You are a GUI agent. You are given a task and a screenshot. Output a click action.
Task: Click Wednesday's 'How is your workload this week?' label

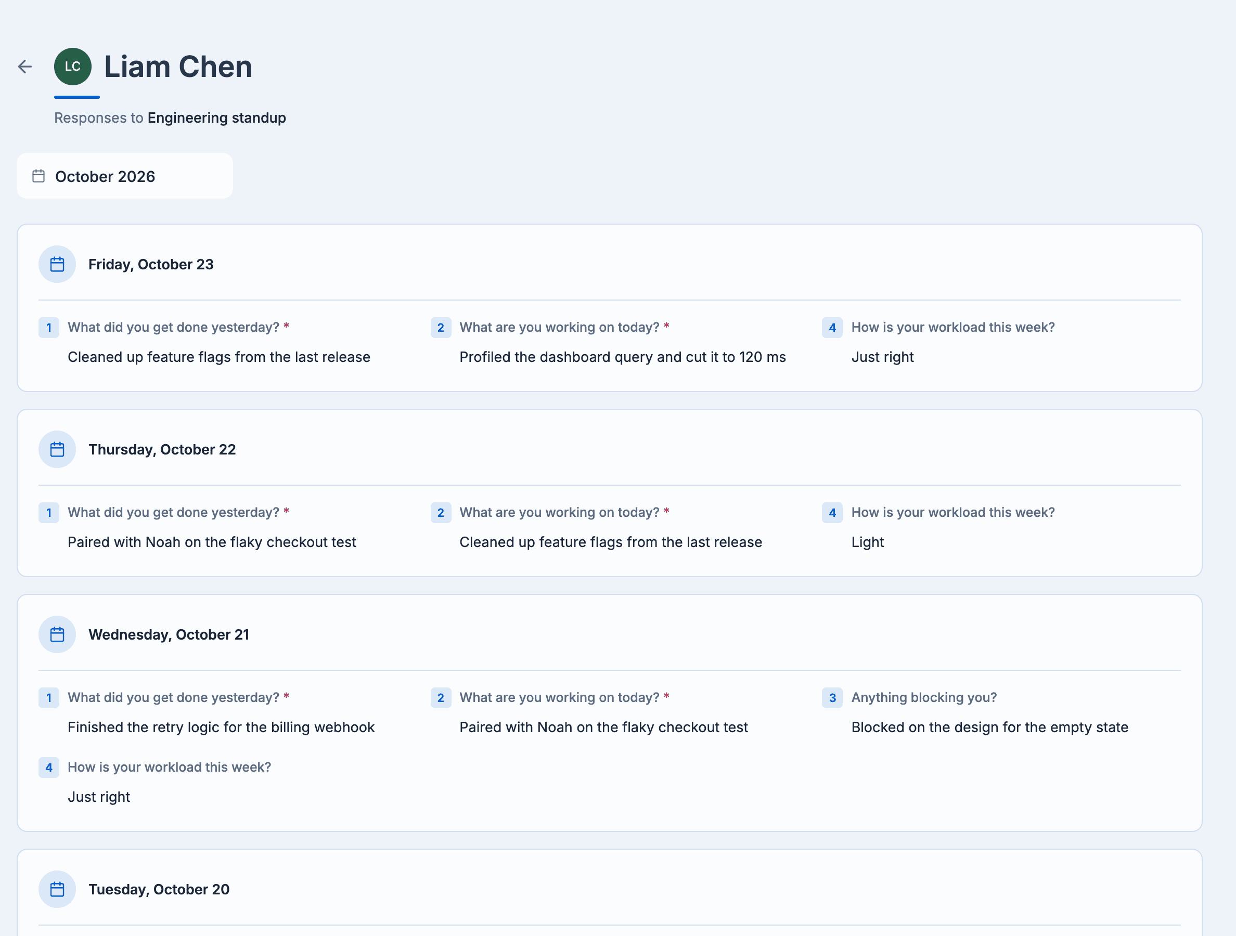pos(169,768)
